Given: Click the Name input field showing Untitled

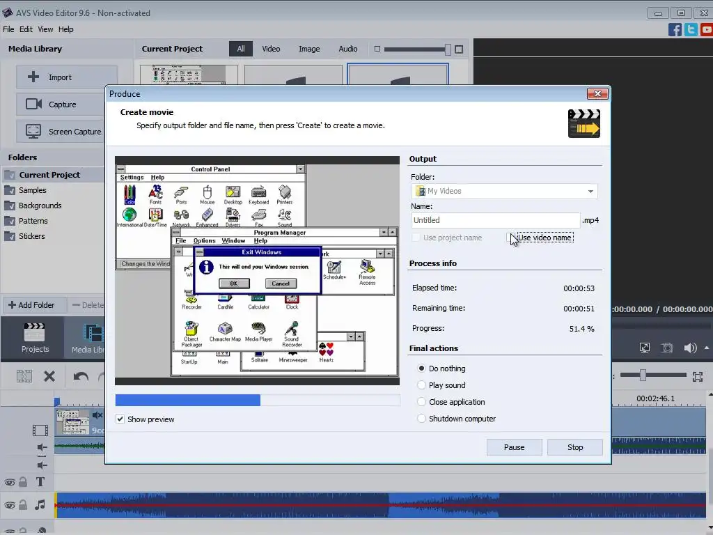Looking at the screenshot, I should [496, 220].
